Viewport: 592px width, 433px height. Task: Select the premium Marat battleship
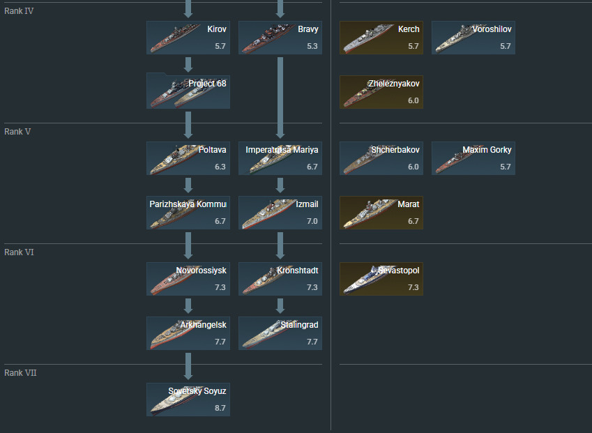pyautogui.click(x=381, y=213)
